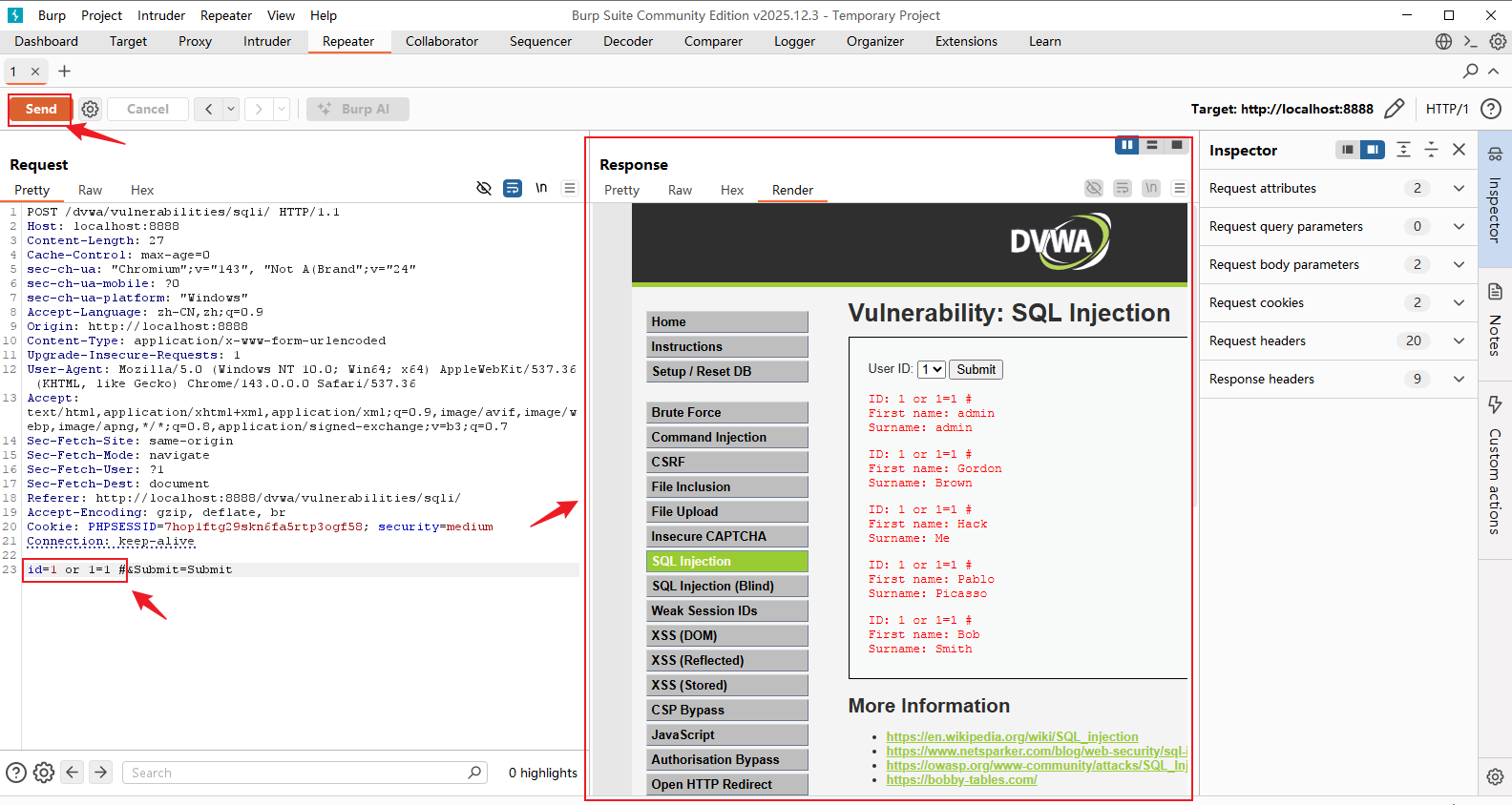
Task: Open Repeater help question mark icon
Action: click(1491, 109)
